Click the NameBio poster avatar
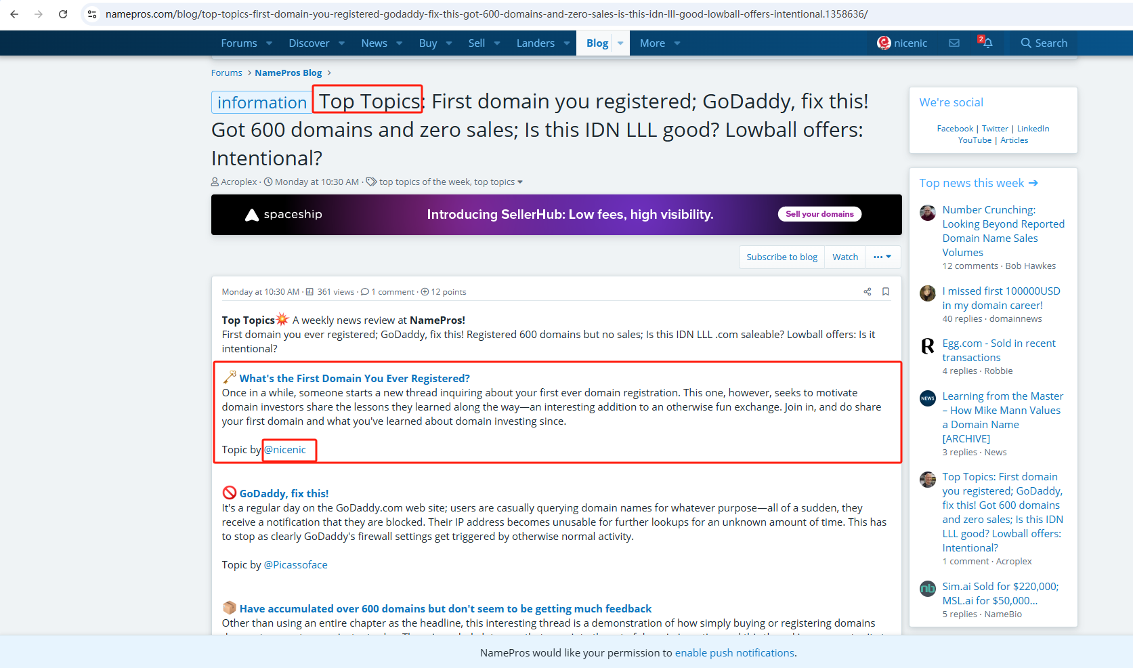The width and height of the screenshot is (1133, 668). (927, 589)
